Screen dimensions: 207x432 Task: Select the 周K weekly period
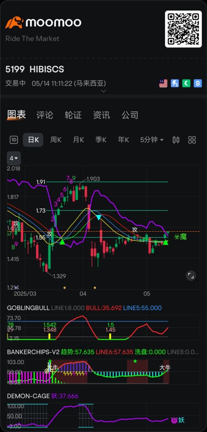[x=56, y=140]
